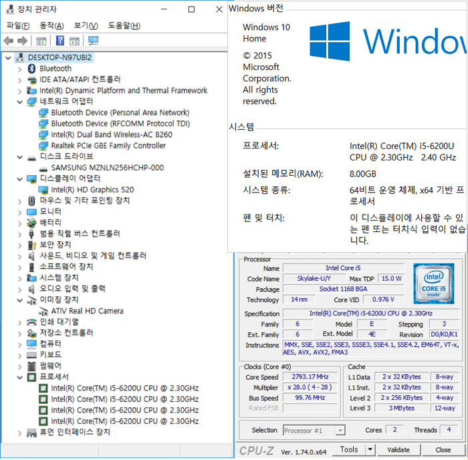Viewport: 468px width, 460px height.
Task: Click the Back arrow toolbar icon
Action: pos(9,41)
